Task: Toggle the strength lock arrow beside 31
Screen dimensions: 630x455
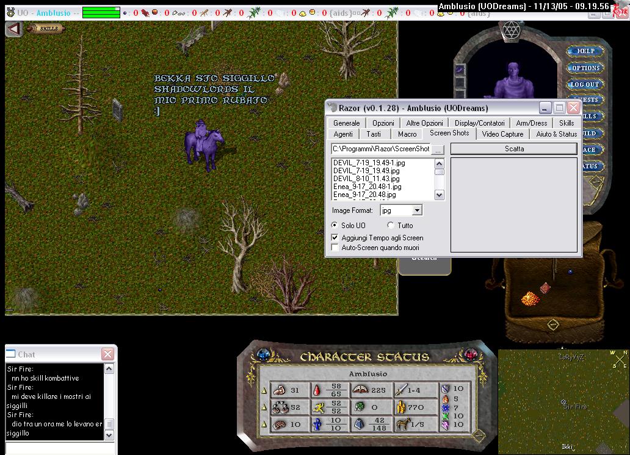Action: pyautogui.click(x=264, y=390)
